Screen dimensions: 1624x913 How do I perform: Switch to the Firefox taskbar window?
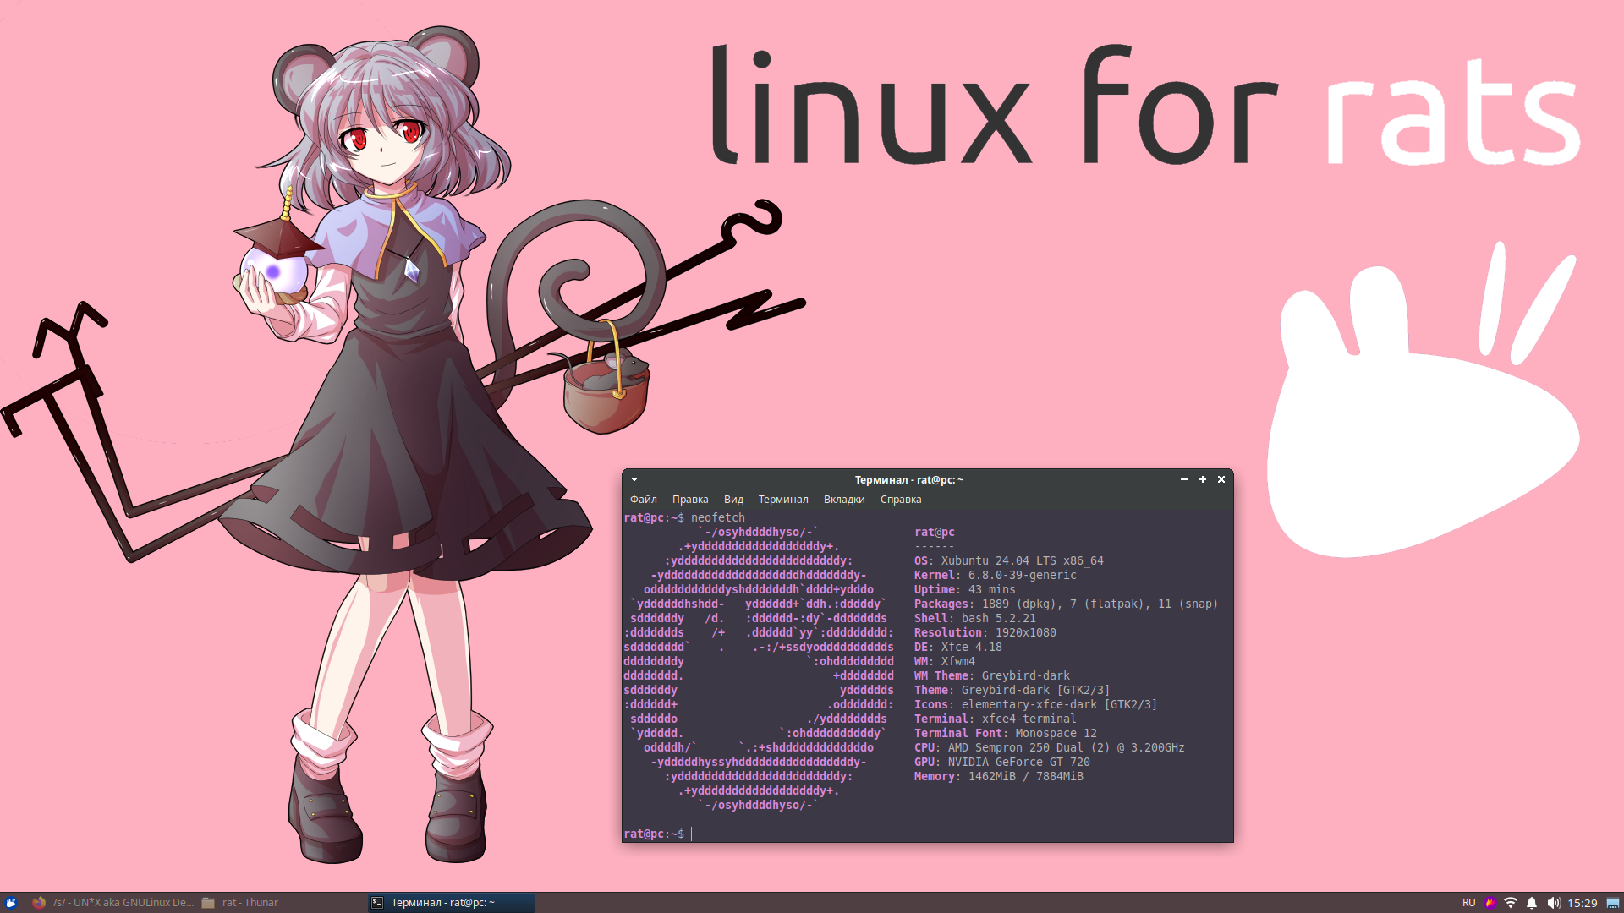point(113,903)
